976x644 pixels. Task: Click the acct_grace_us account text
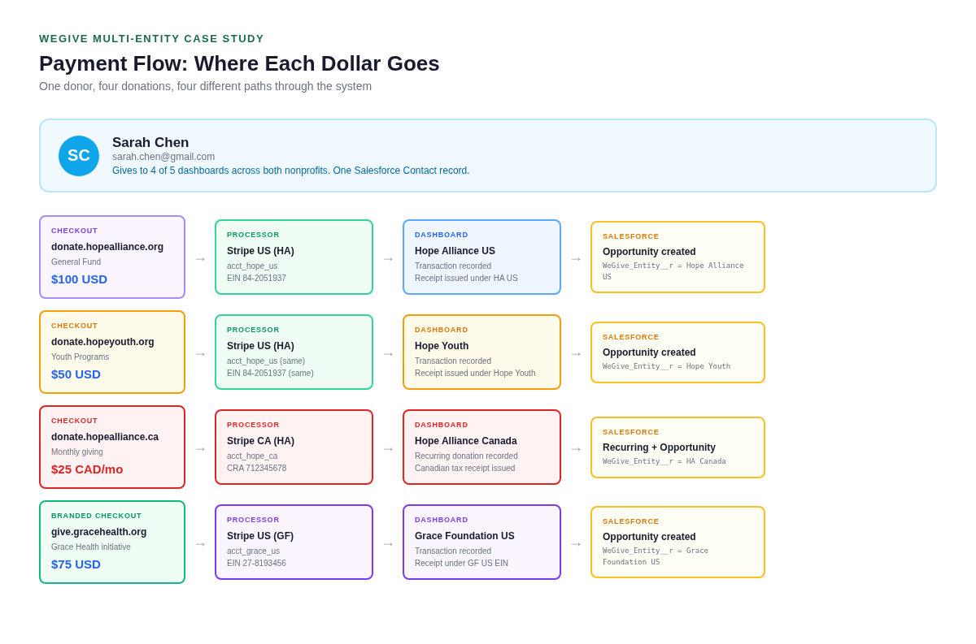pos(253,551)
